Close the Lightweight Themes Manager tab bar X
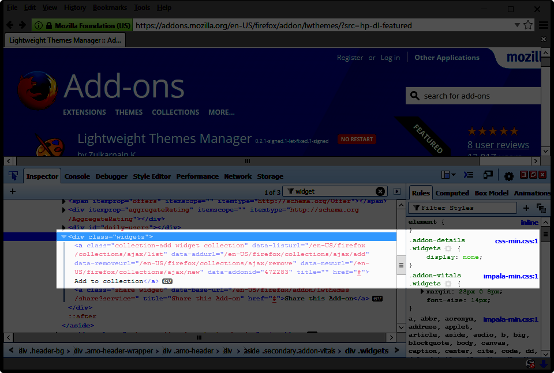Screen dimensions: 554x373 tap(544, 39)
